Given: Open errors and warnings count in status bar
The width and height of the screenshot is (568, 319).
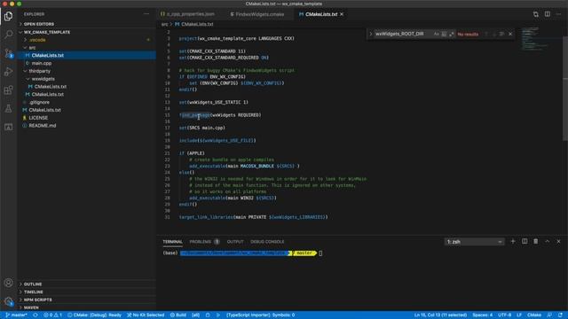Looking at the screenshot, I should 53,315.
